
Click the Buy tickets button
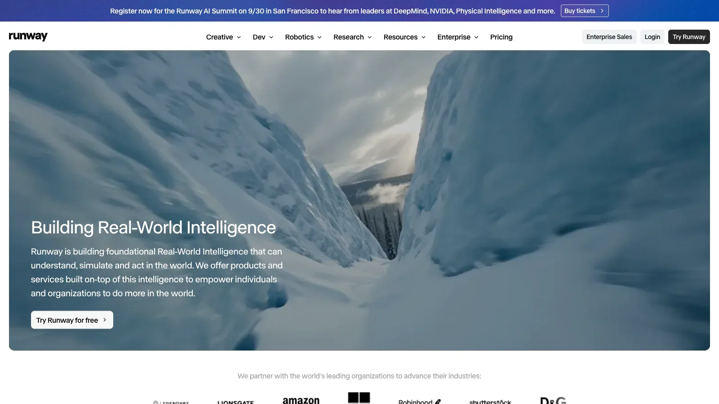click(x=585, y=11)
